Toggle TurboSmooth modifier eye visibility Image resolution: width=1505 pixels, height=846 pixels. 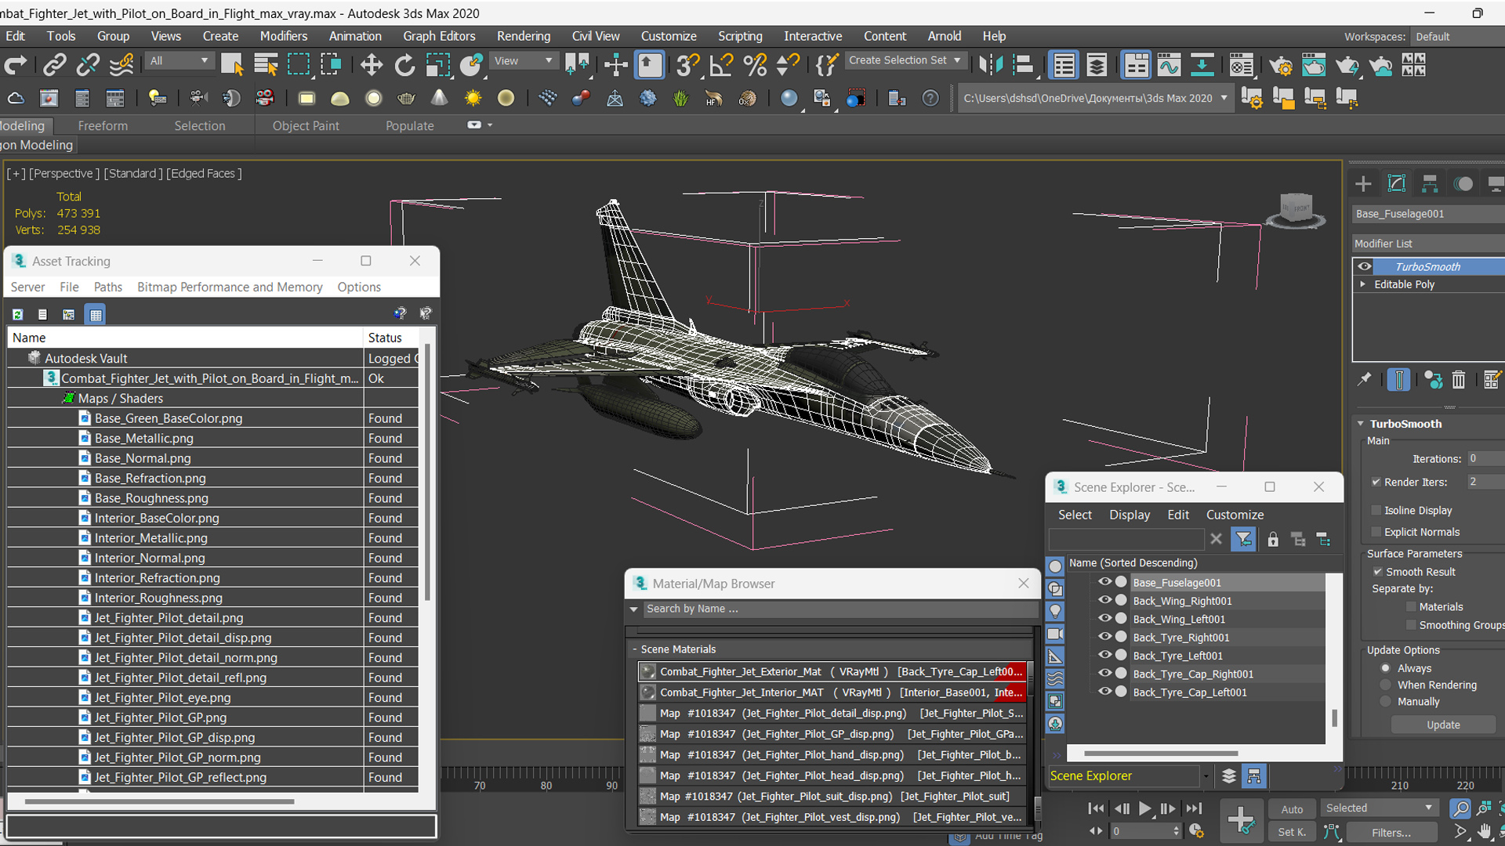[1365, 266]
